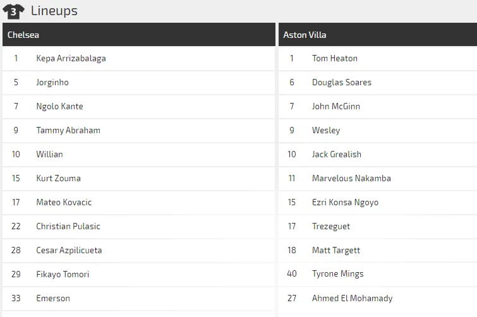Choose Christian Pulasic from the lineup
Image resolution: width=477 pixels, height=317 pixels.
coord(68,226)
